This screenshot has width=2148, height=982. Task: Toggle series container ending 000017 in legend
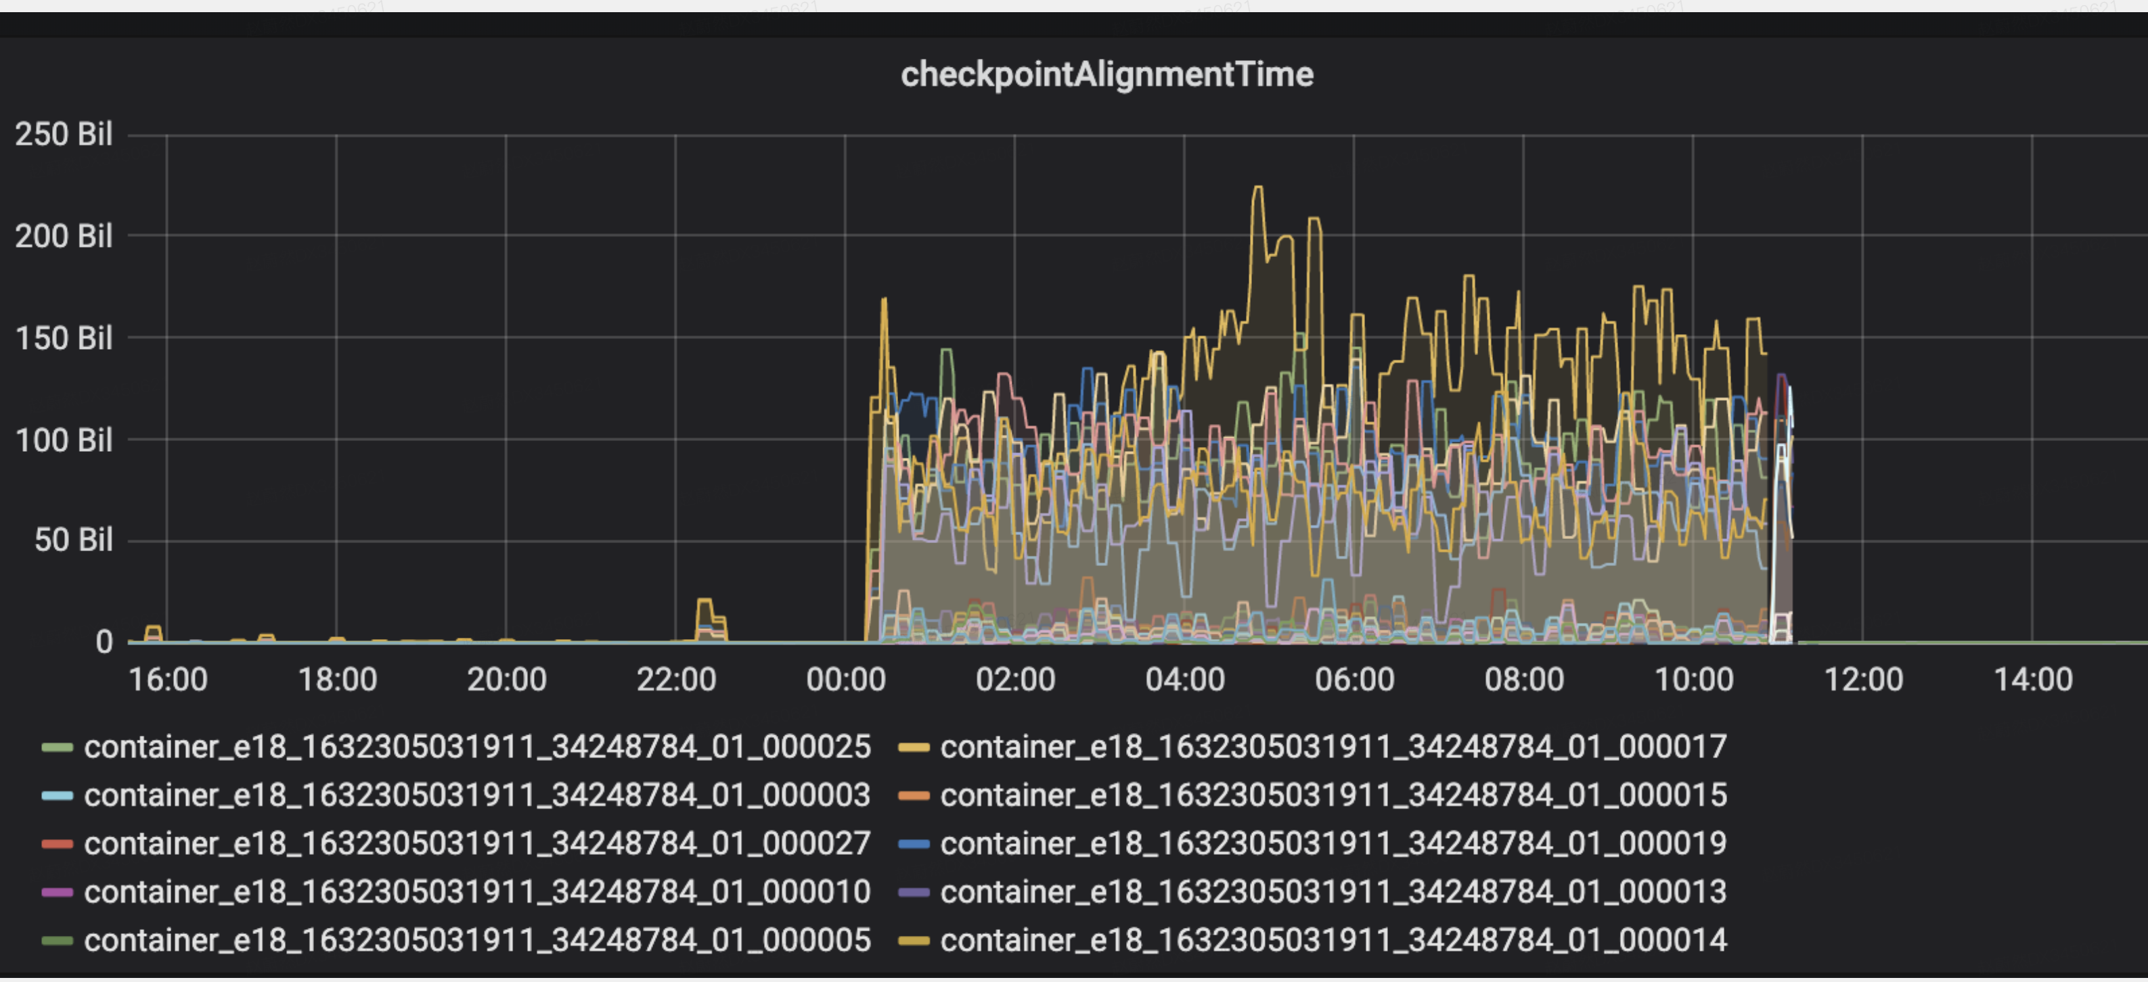[1333, 747]
